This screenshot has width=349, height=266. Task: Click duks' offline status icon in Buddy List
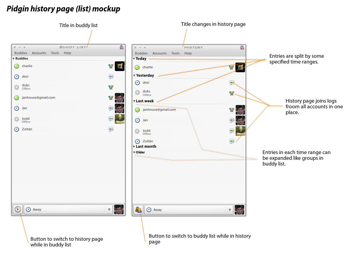coord(17,87)
